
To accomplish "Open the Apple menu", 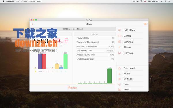I will click(x=3, y=1).
